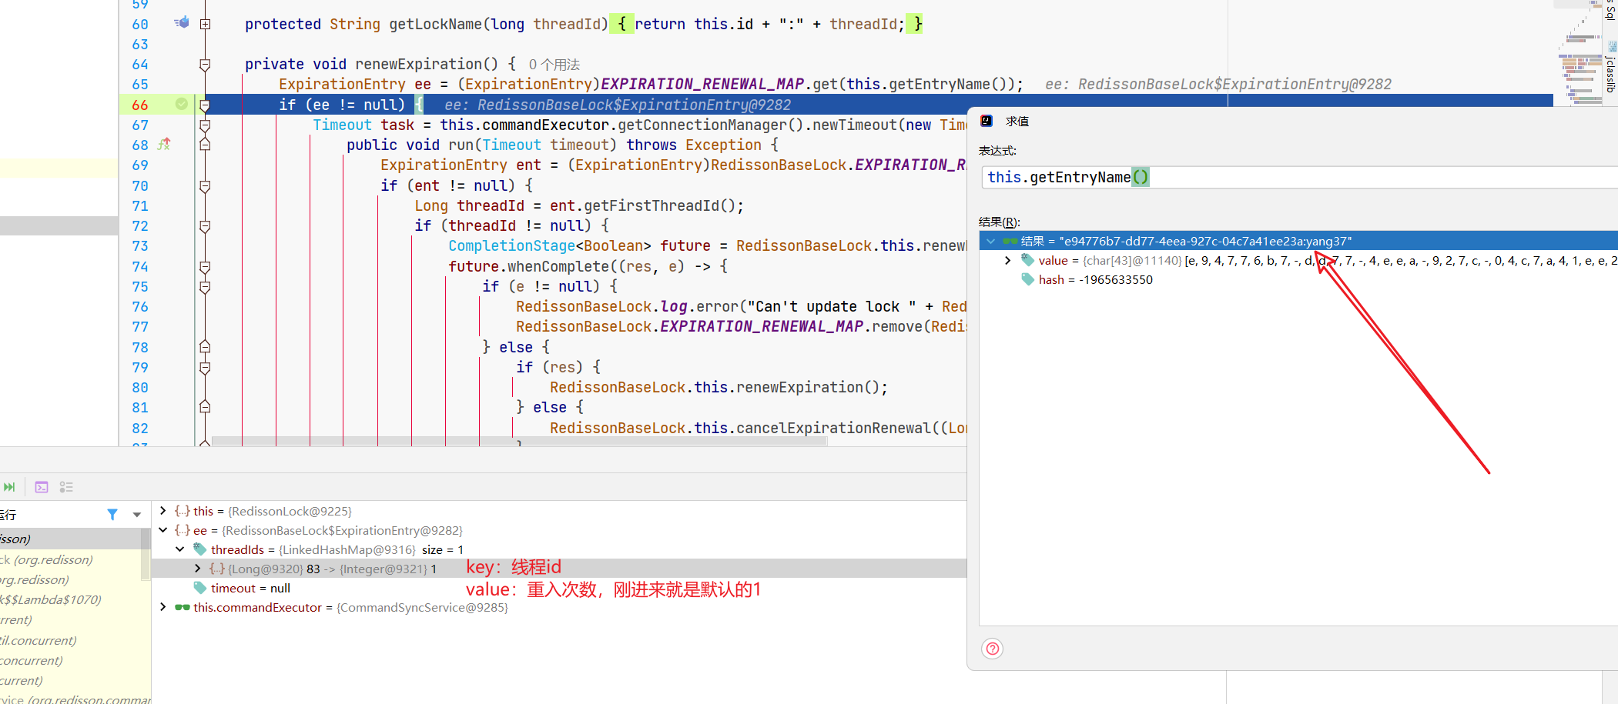Click the braces object icon next to 'this' variable

[182, 511]
